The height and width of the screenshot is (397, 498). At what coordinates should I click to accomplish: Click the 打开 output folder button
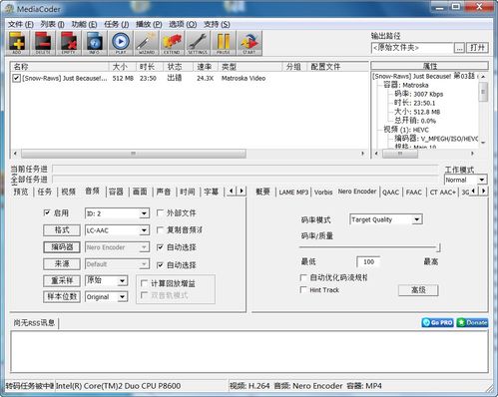[477, 48]
